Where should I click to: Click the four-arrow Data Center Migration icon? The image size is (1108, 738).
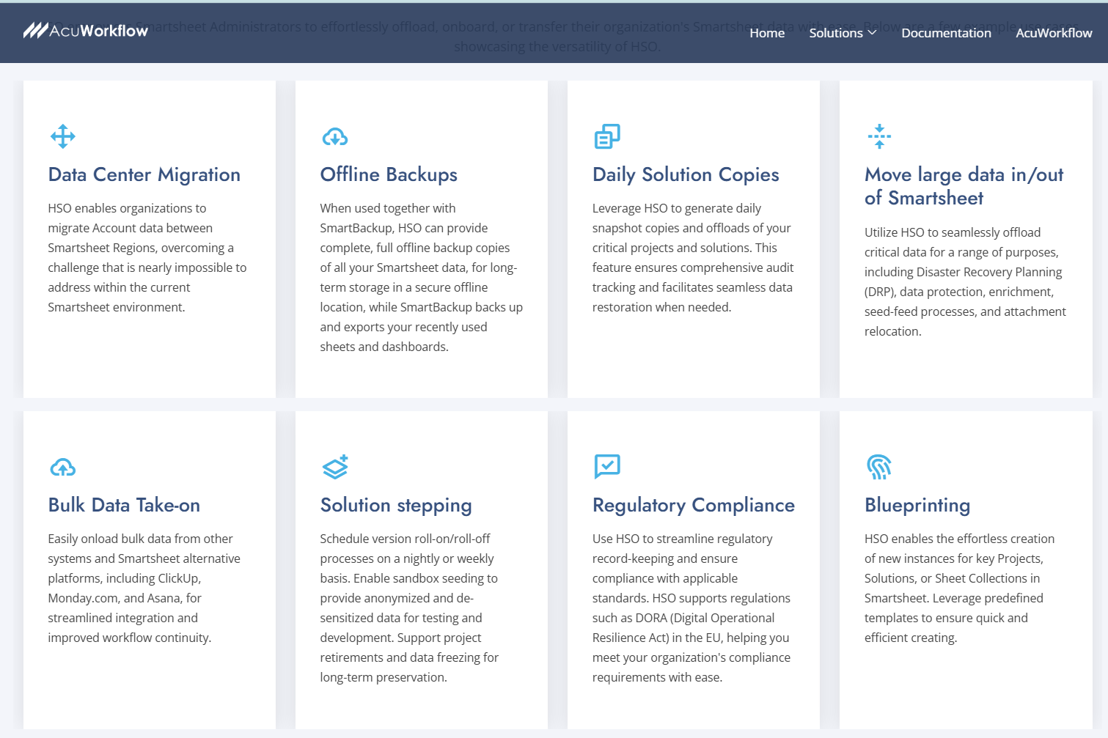63,136
